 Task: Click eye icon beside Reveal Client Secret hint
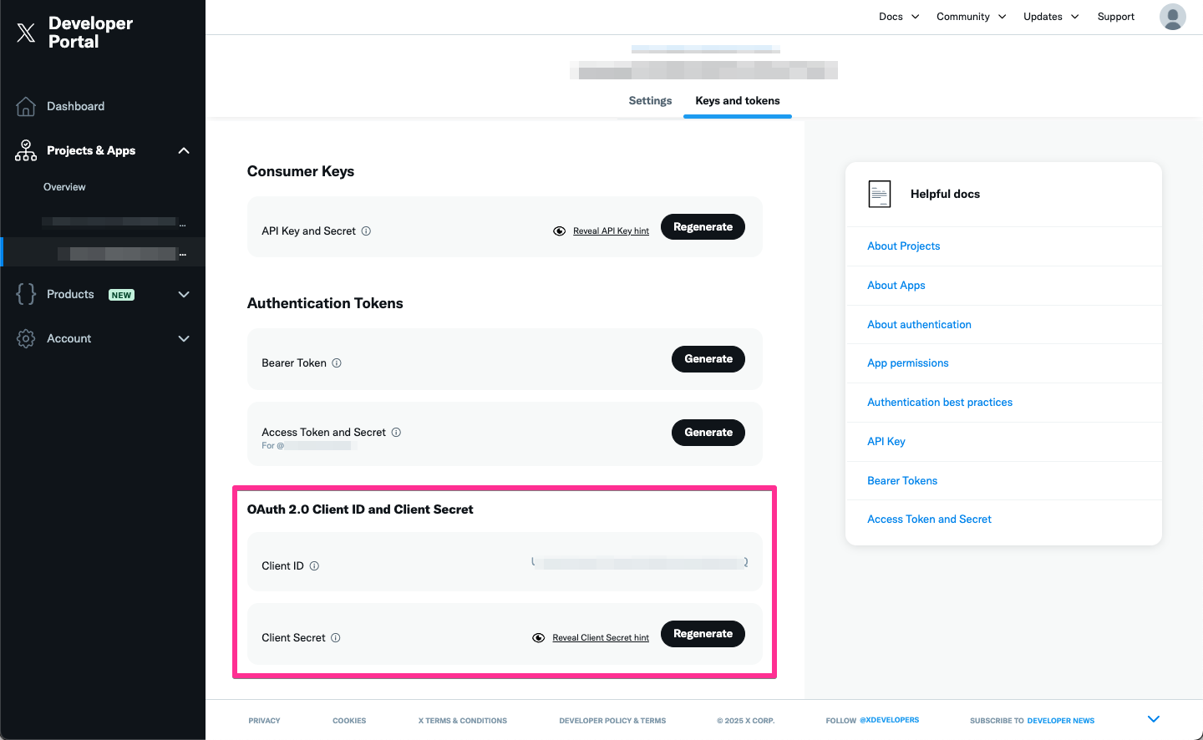pyautogui.click(x=539, y=638)
